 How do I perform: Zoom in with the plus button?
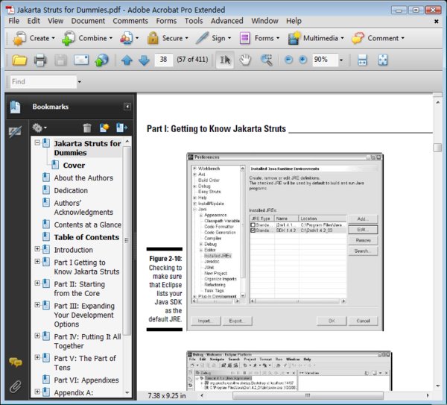point(302,60)
